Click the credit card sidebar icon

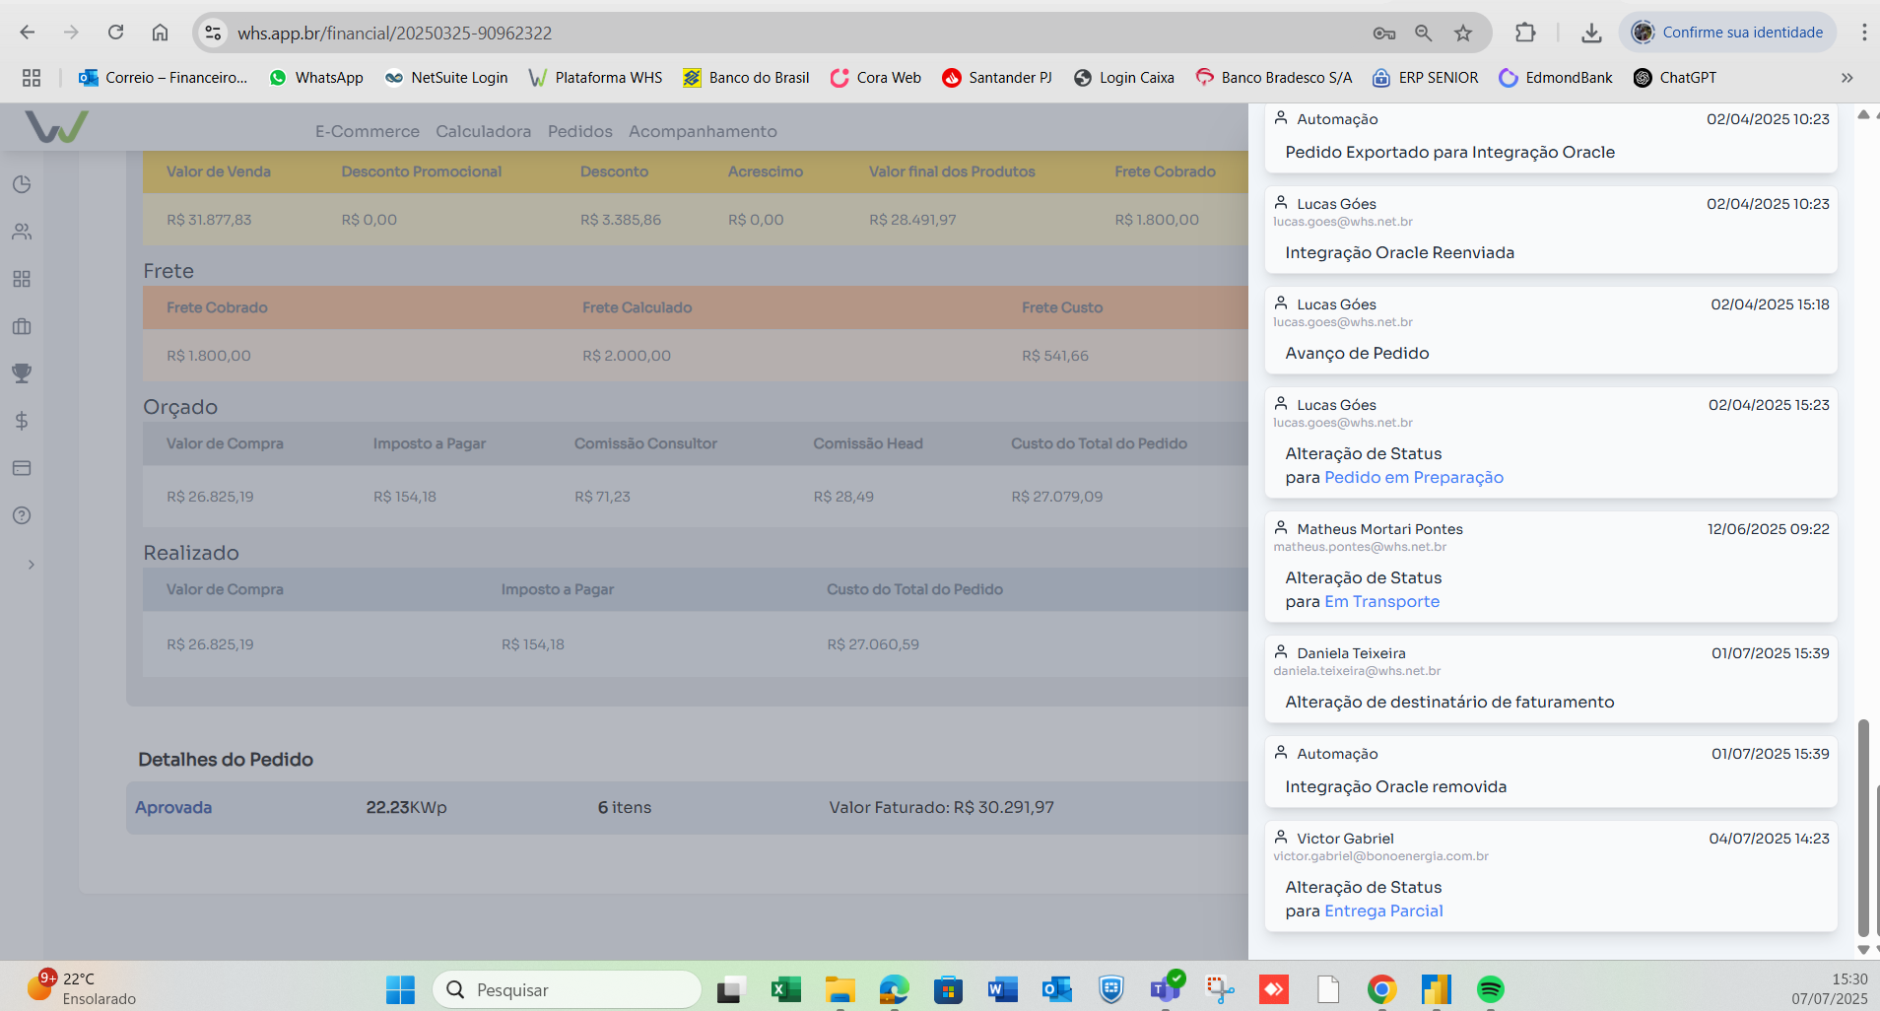pyautogui.click(x=22, y=468)
